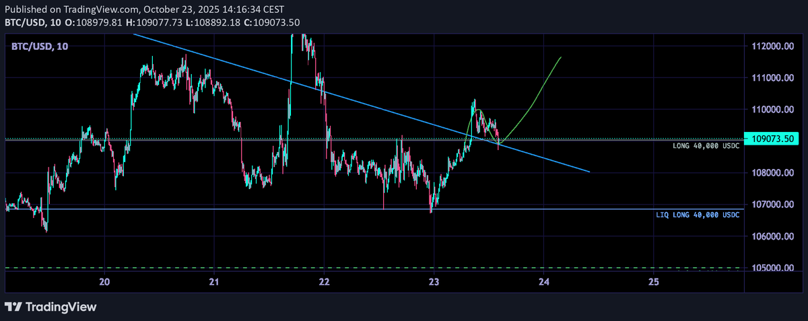
Task: Select the BTC/USD, 10 chart legend title
Action: [x=39, y=46]
